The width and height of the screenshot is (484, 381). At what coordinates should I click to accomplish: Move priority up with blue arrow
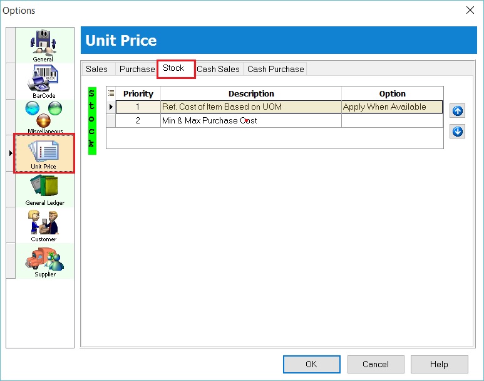457,112
